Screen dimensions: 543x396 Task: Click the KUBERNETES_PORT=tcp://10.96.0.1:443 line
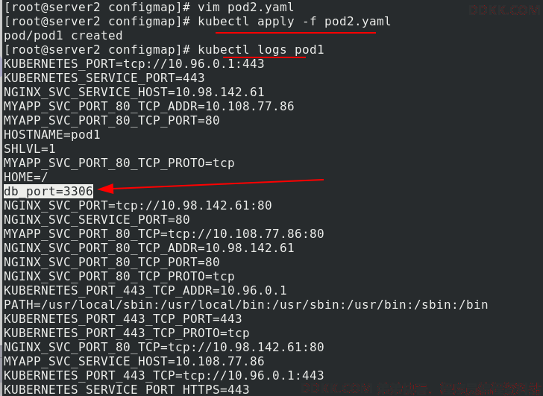pyautogui.click(x=134, y=63)
